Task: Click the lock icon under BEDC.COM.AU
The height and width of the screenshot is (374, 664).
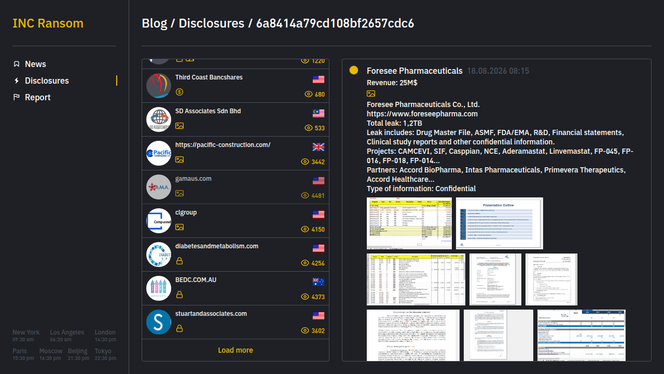Action: [x=179, y=295]
